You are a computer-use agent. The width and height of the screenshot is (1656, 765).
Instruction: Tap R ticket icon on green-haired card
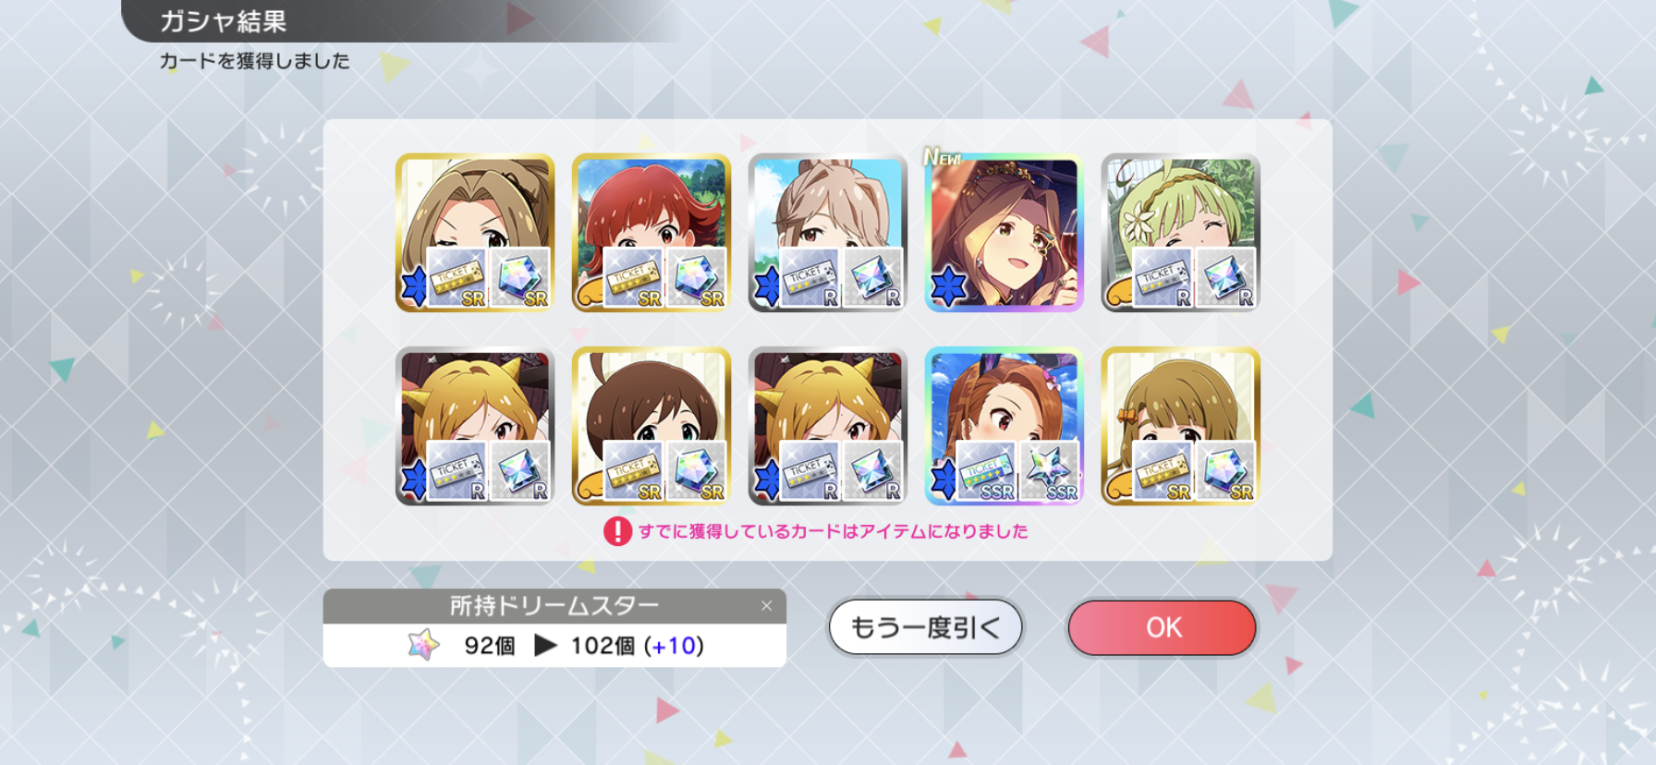point(1163,277)
